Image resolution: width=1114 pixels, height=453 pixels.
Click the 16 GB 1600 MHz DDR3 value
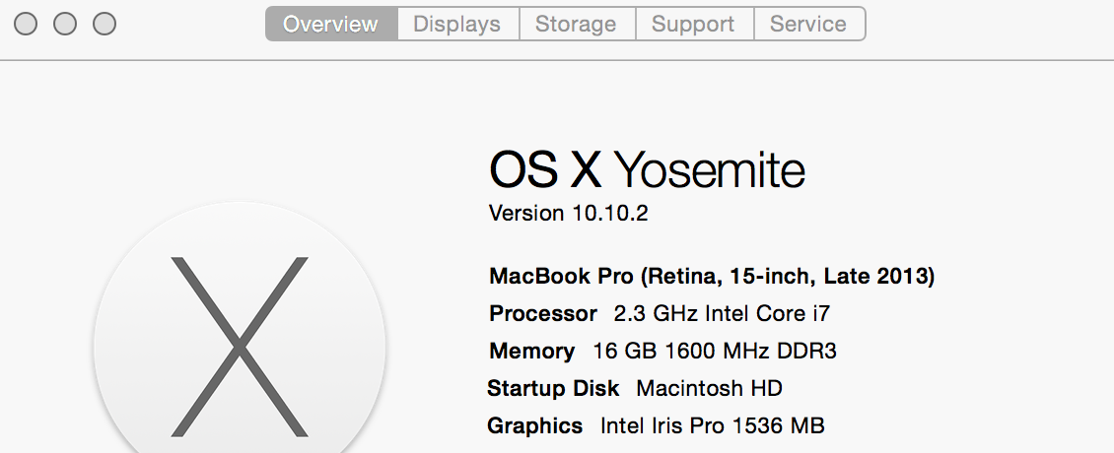tap(715, 352)
